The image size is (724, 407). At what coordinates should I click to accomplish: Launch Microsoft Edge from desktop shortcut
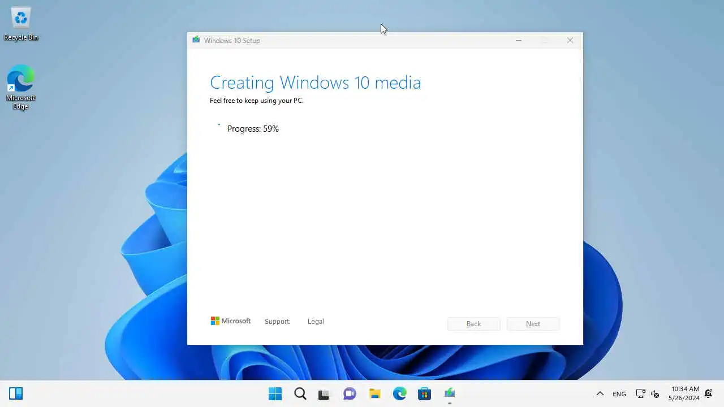[x=21, y=87]
